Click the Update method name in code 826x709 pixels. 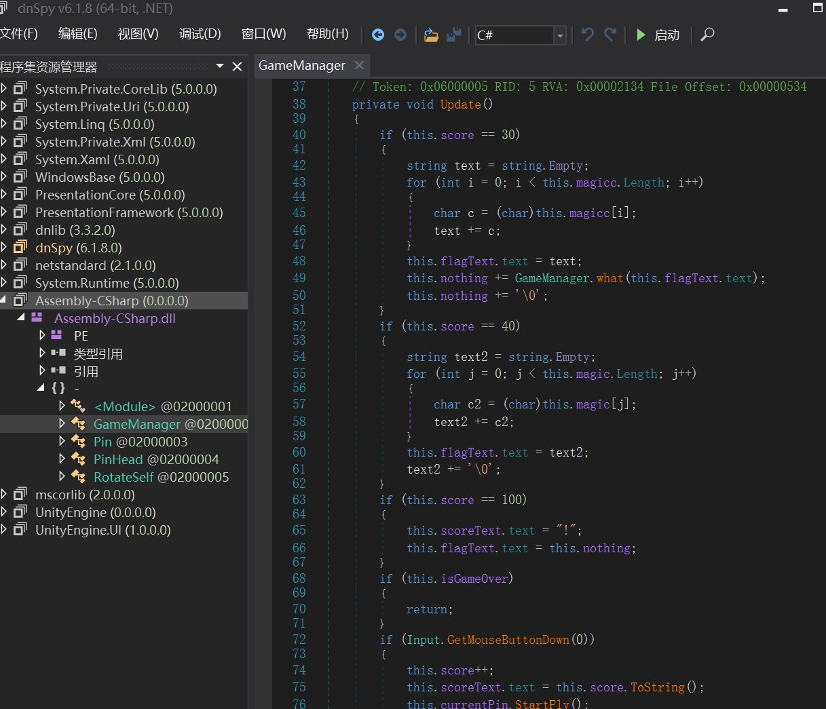click(x=459, y=104)
